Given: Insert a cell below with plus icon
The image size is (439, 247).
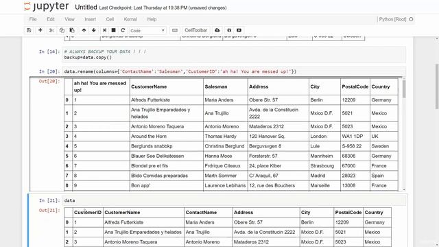Looking at the screenshot, I should [x=40, y=30].
